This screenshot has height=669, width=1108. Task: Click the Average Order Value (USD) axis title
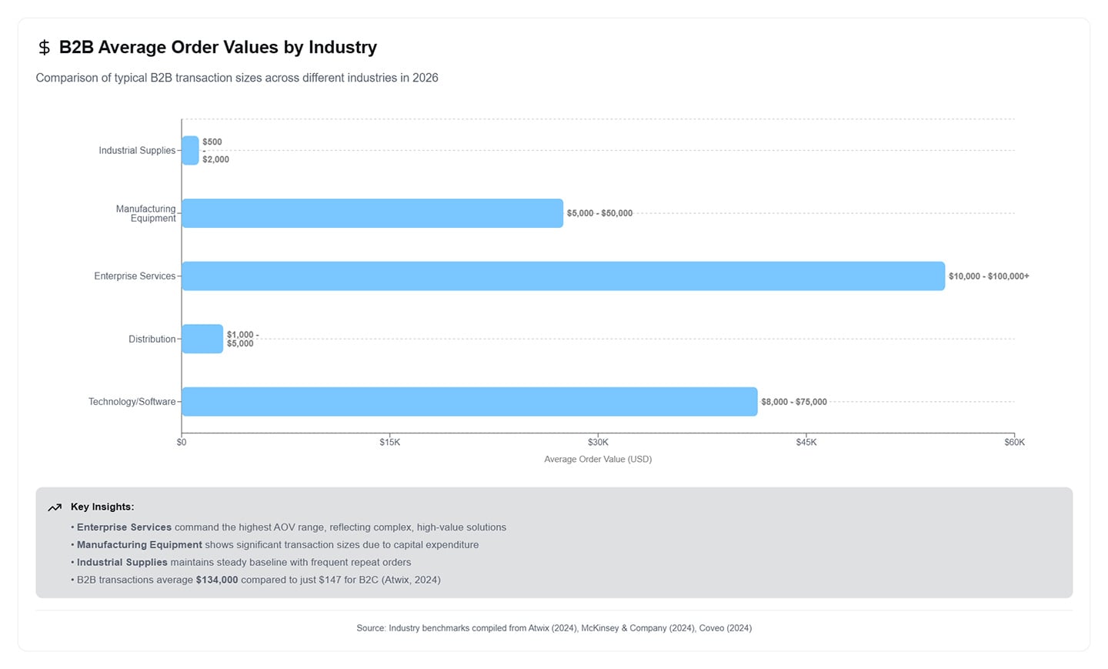click(598, 460)
